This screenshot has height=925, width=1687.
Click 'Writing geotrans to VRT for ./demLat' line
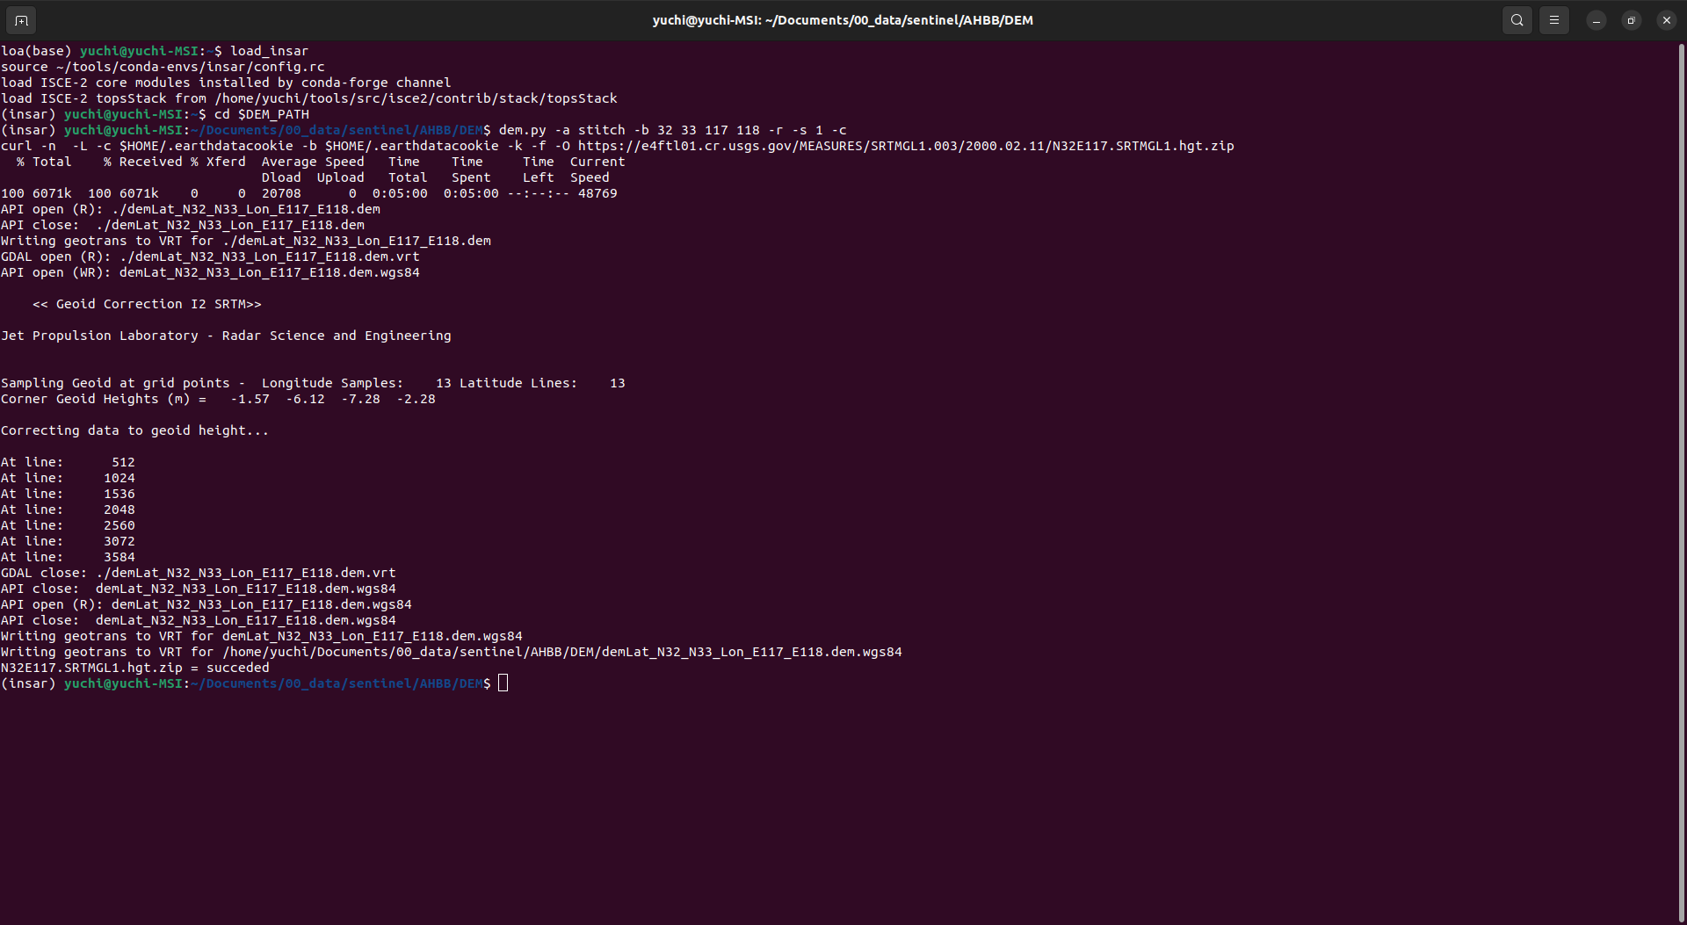point(246,241)
